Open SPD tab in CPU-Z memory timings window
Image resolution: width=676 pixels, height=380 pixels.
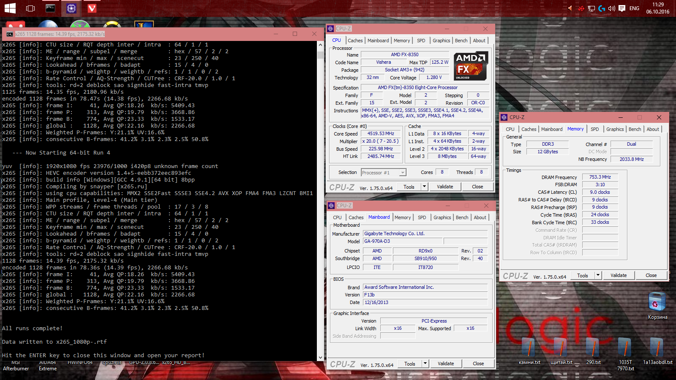click(x=595, y=129)
